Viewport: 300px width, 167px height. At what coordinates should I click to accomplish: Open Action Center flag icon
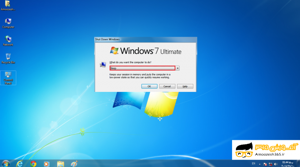coord(265,164)
